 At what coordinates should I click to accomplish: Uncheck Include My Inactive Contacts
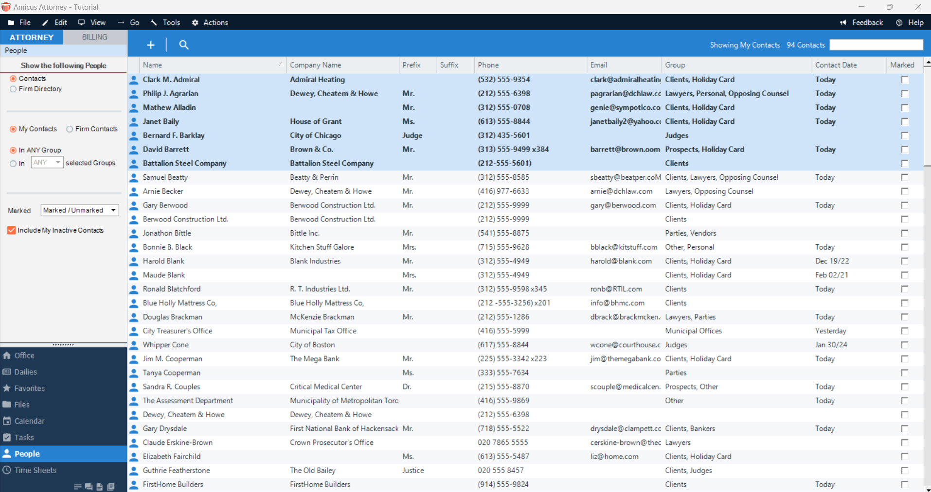(x=12, y=230)
